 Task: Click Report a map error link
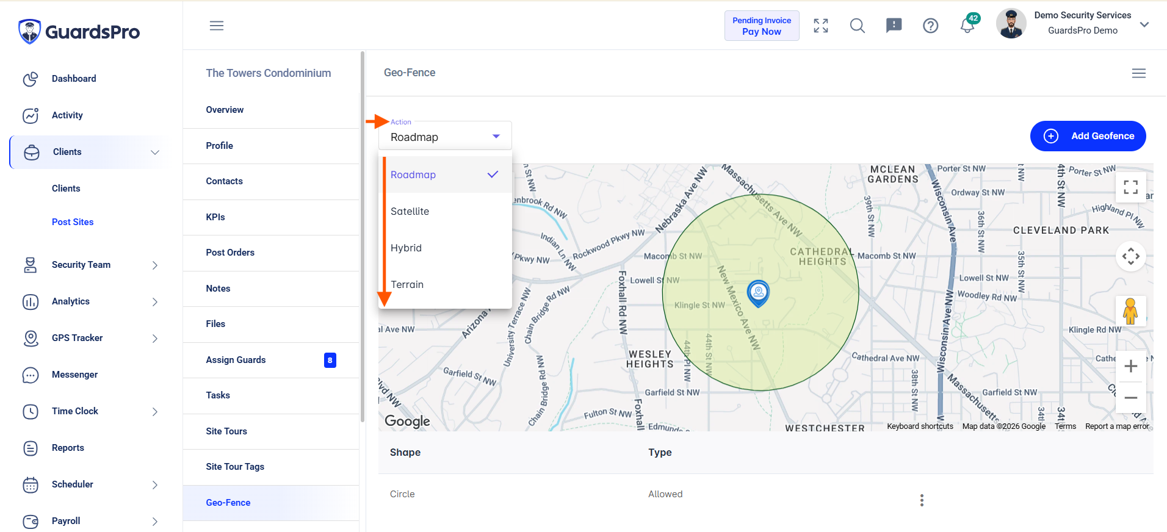(x=1117, y=426)
